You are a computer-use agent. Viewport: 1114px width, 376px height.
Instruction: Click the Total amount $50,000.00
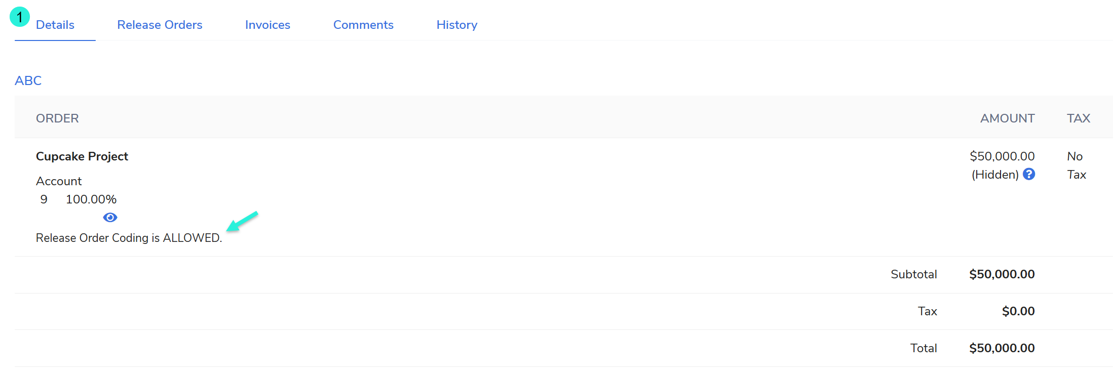[1002, 348]
